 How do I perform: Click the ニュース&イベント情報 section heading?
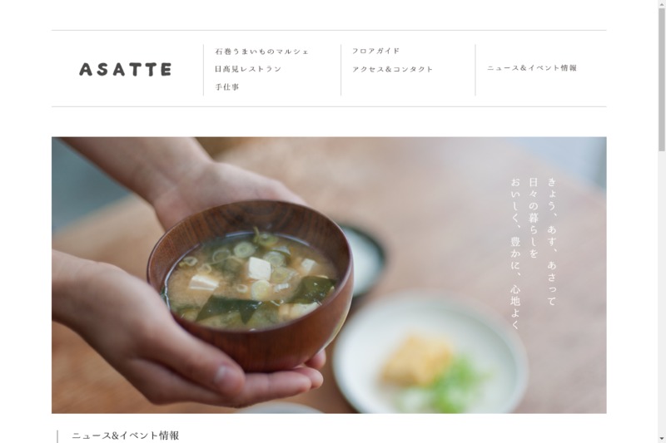[x=126, y=436]
